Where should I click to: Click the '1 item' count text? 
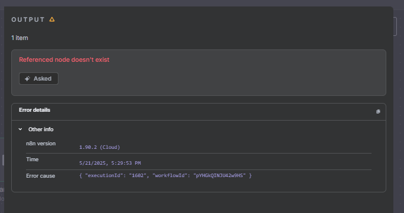(19, 38)
